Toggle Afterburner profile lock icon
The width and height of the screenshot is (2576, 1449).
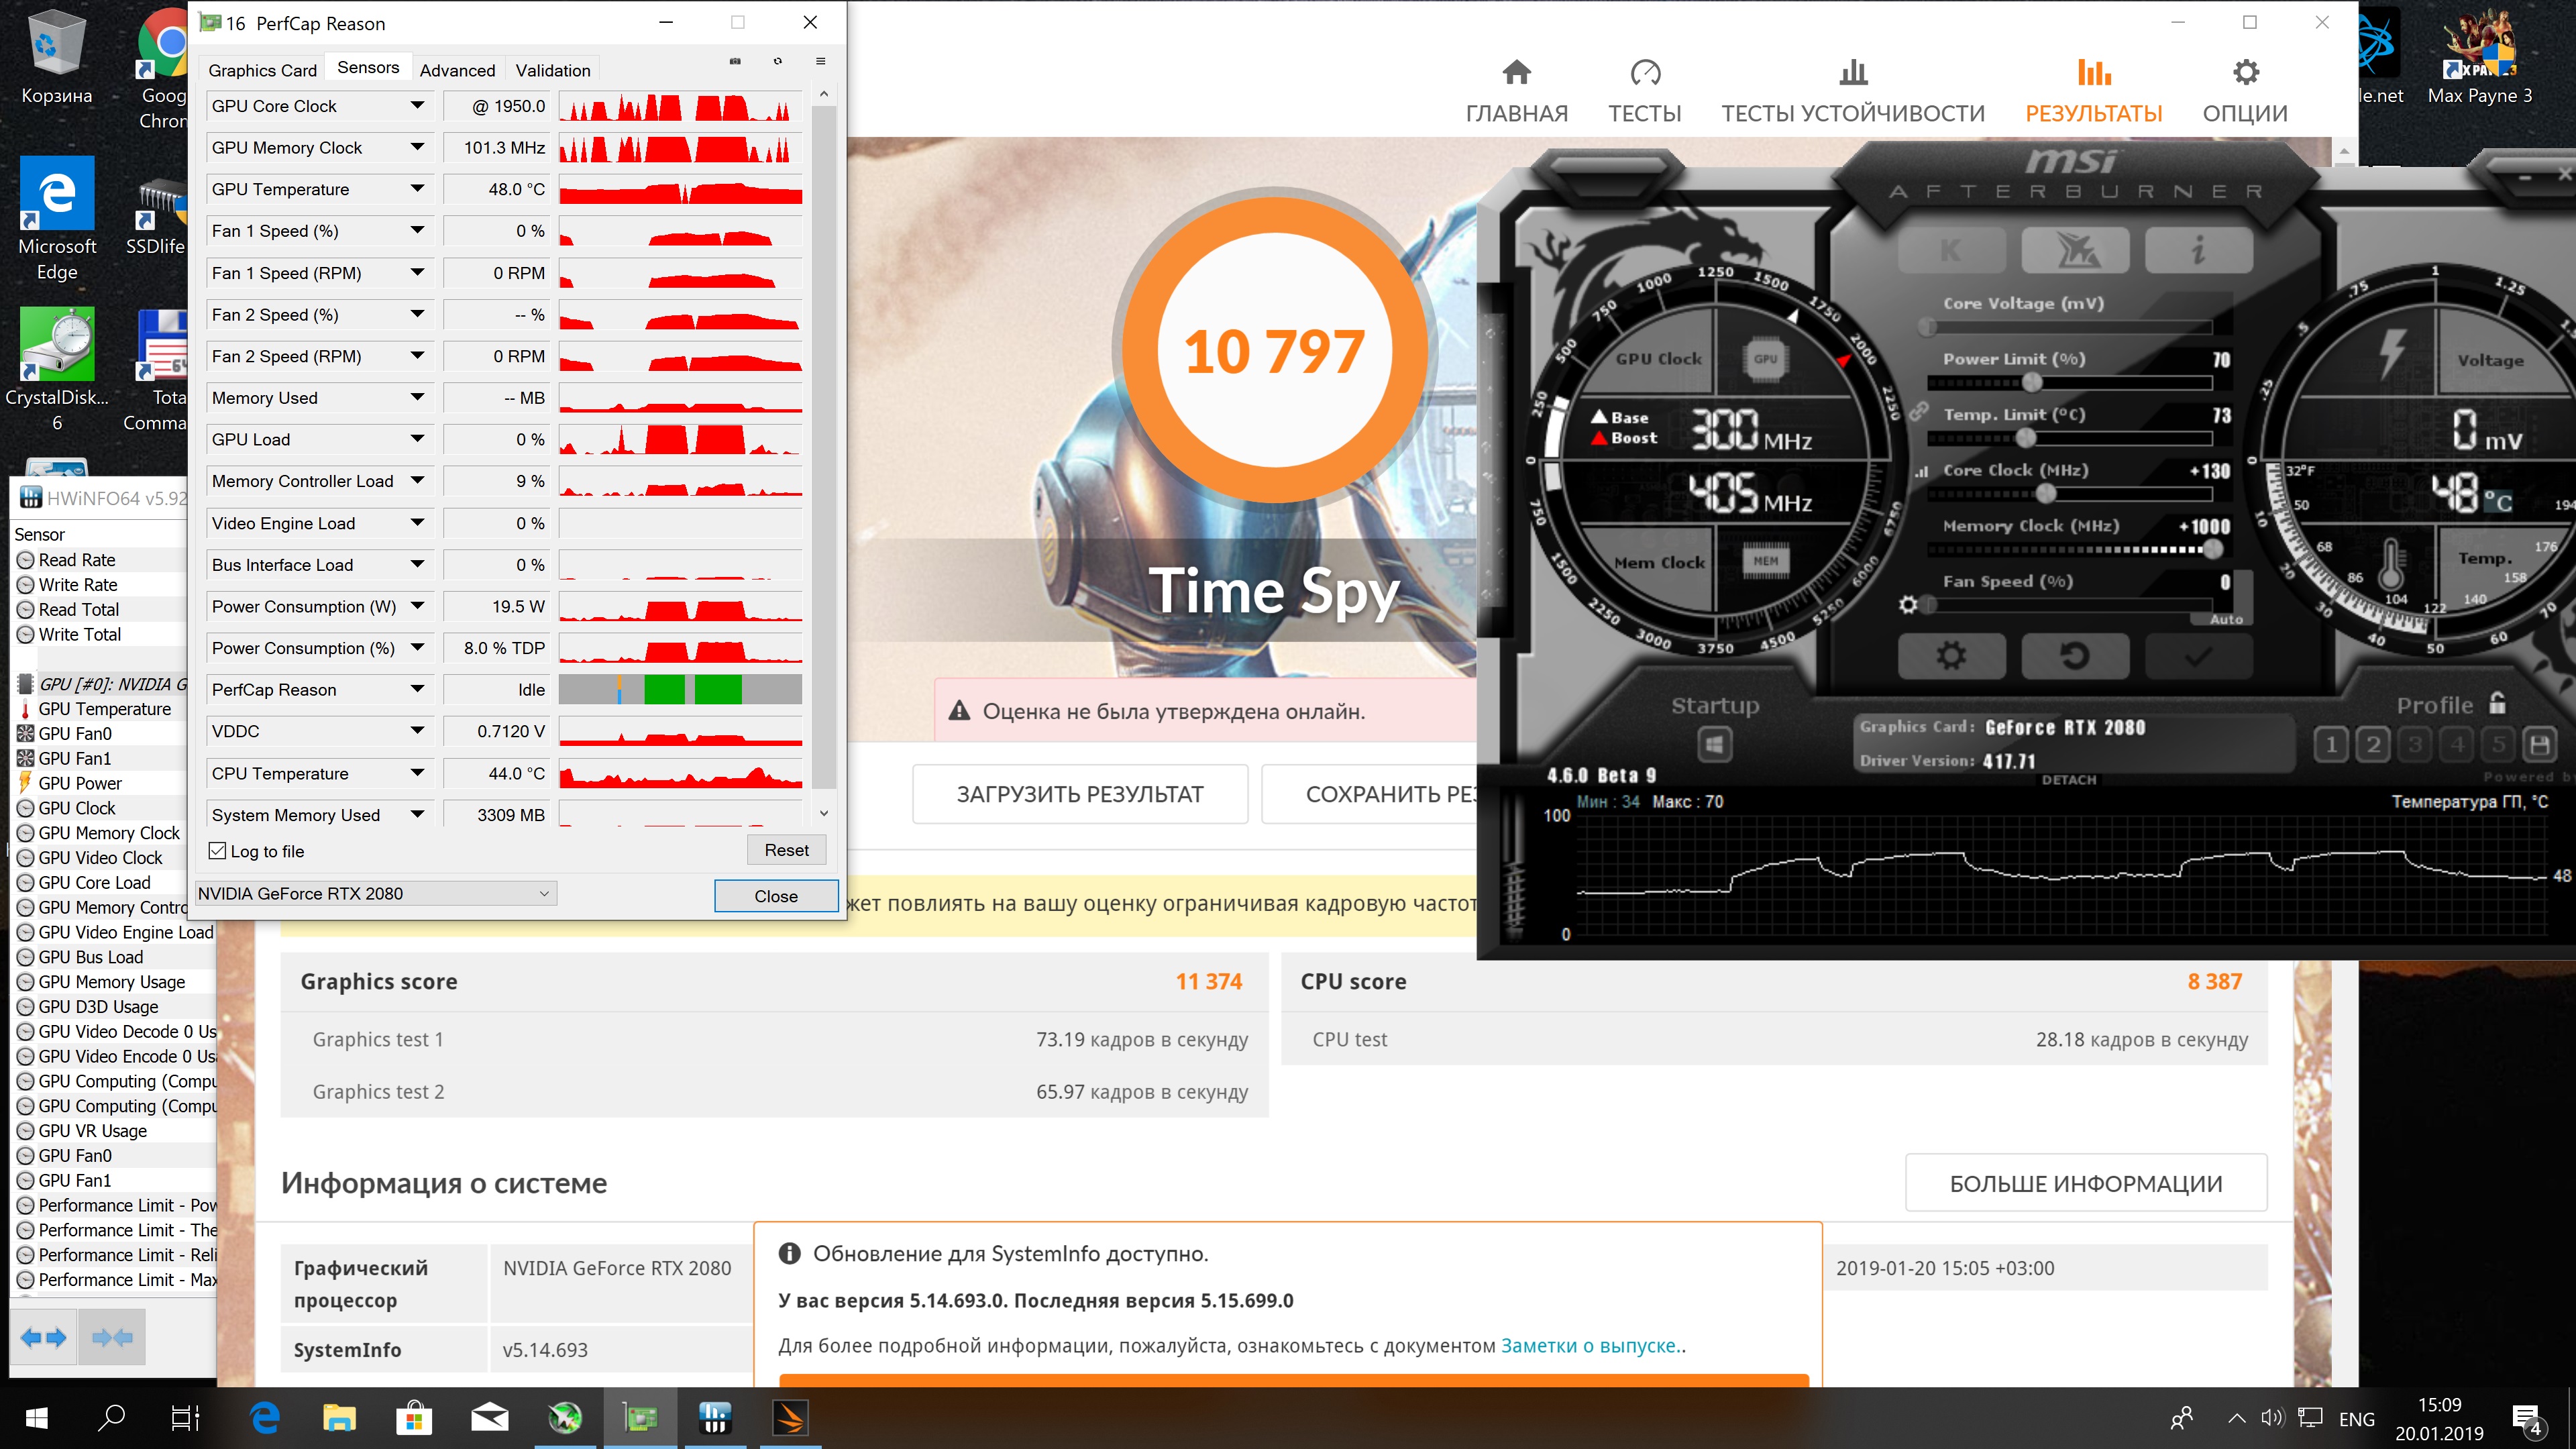coord(2498,703)
